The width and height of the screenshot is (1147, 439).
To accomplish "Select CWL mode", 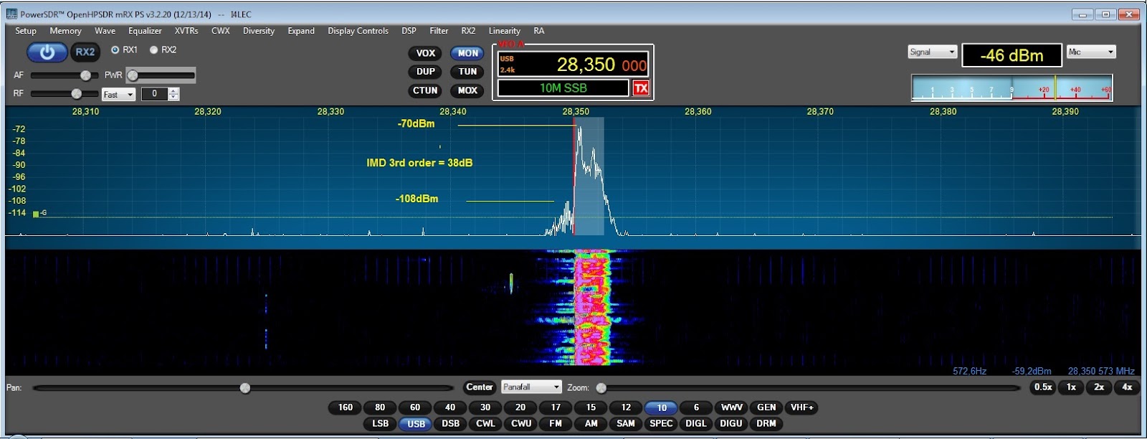I will click(x=485, y=424).
